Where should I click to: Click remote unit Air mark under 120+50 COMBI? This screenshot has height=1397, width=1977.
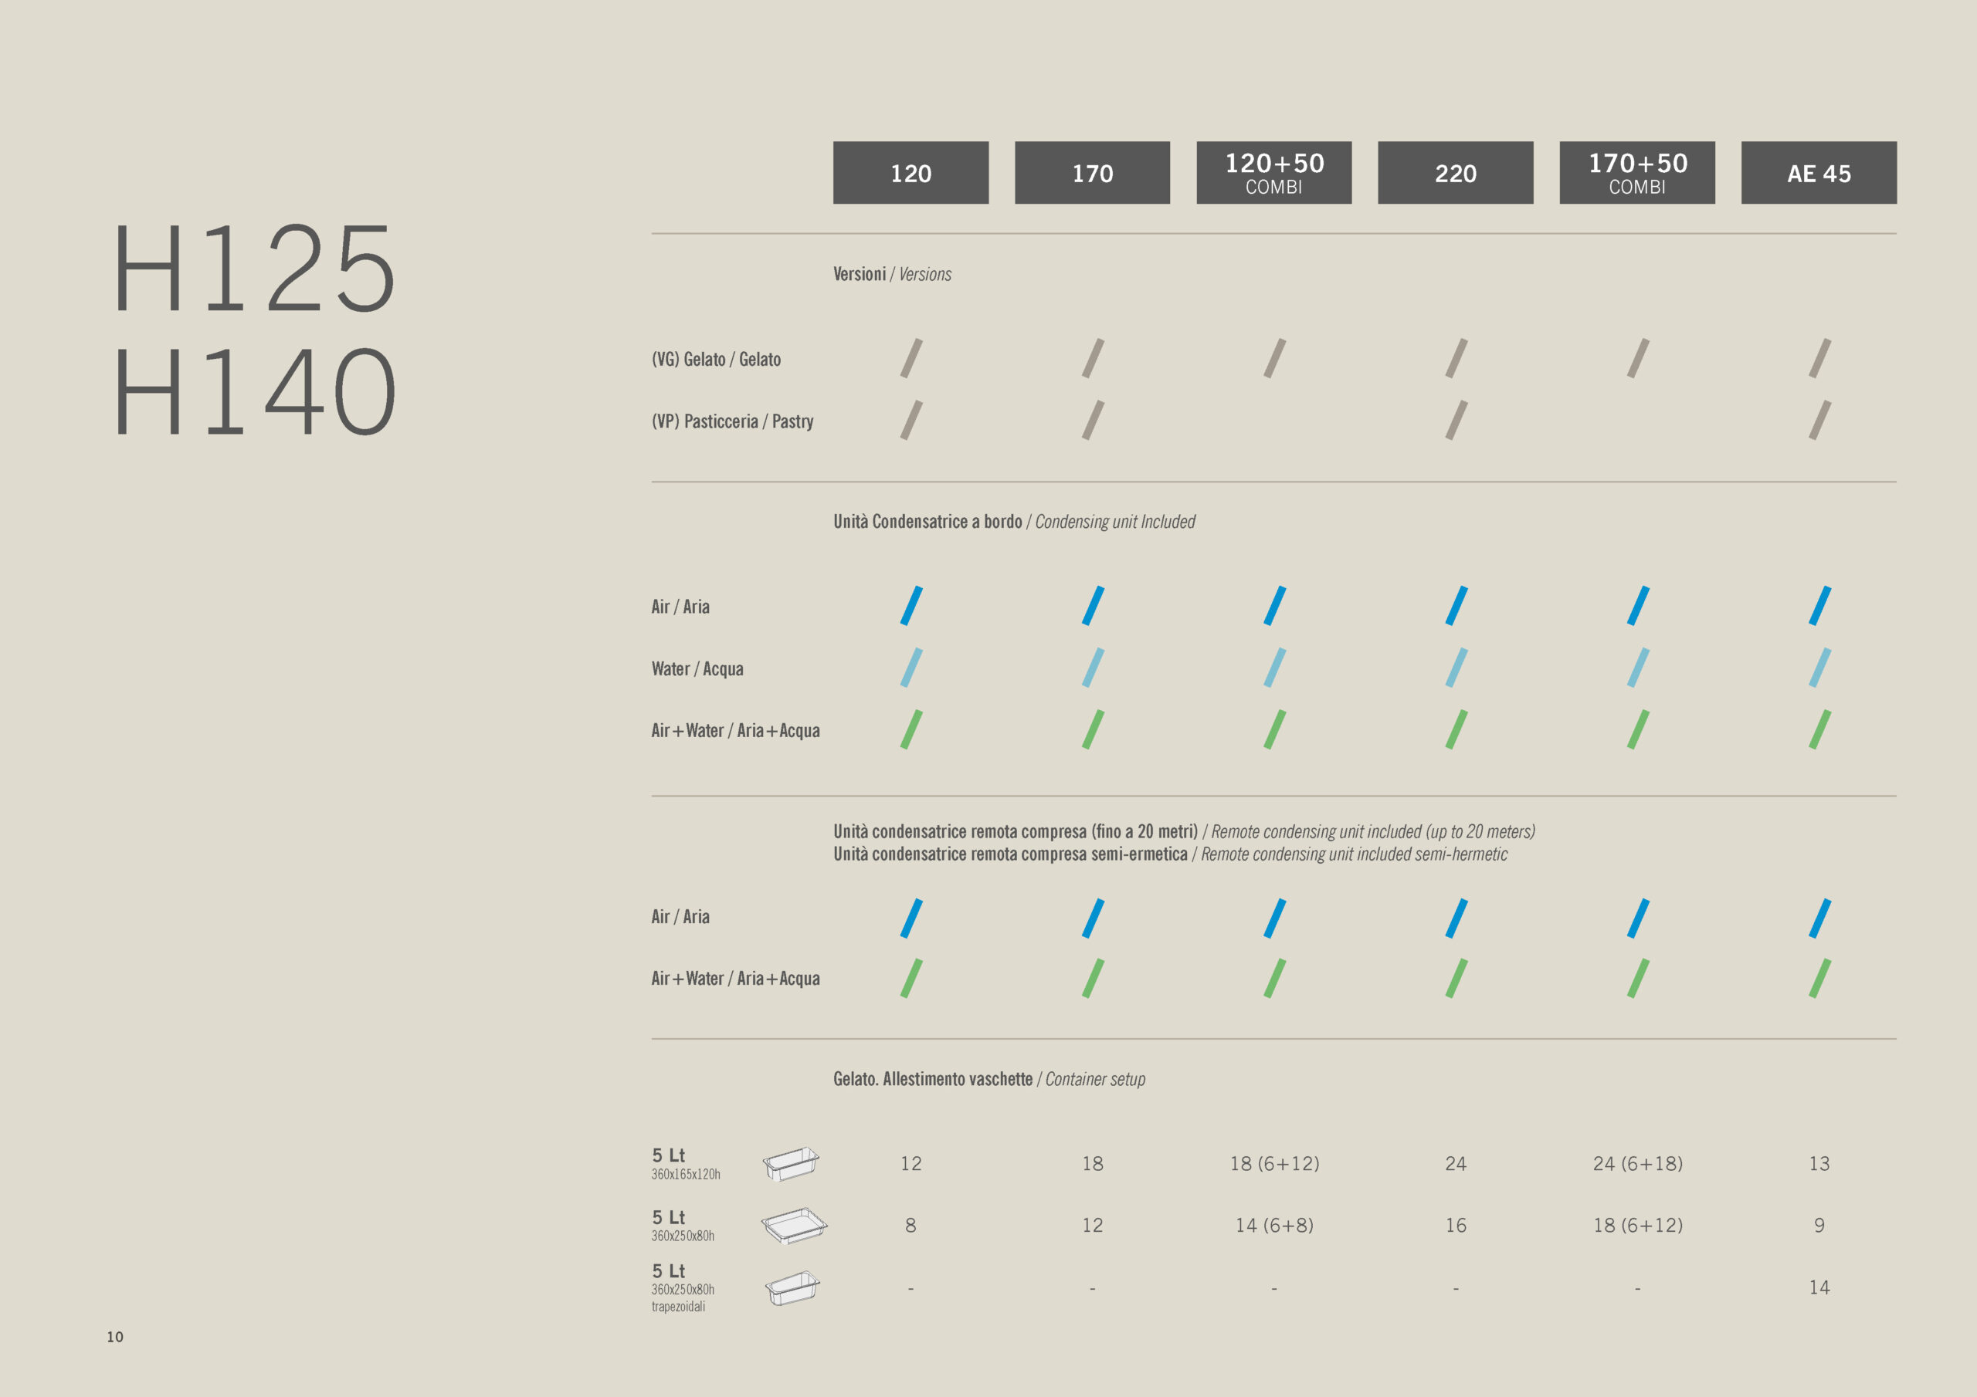[1274, 918]
